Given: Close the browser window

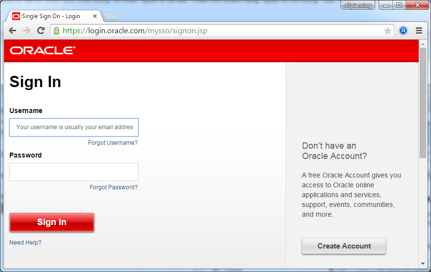Looking at the screenshot, I should point(417,5).
